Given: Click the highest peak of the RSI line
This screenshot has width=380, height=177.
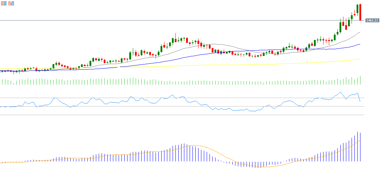Looking at the screenshot, I should [341, 92].
